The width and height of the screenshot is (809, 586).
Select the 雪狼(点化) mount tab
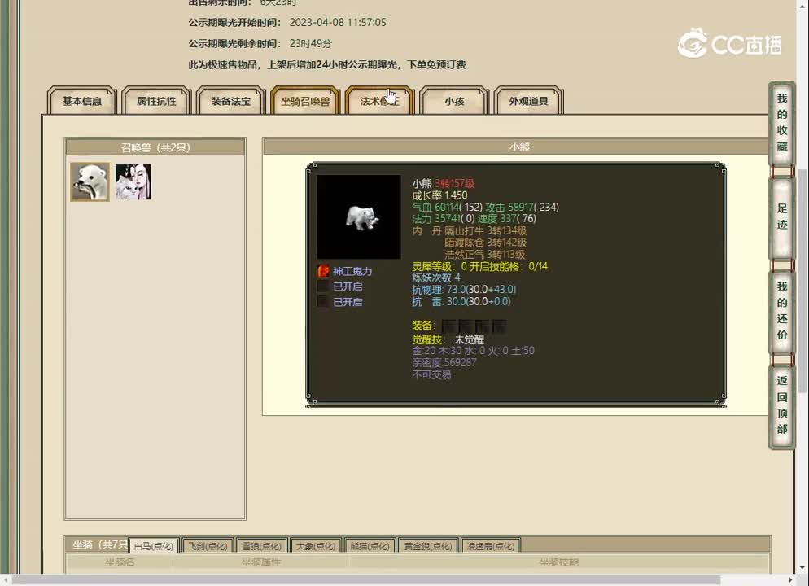[x=261, y=546]
